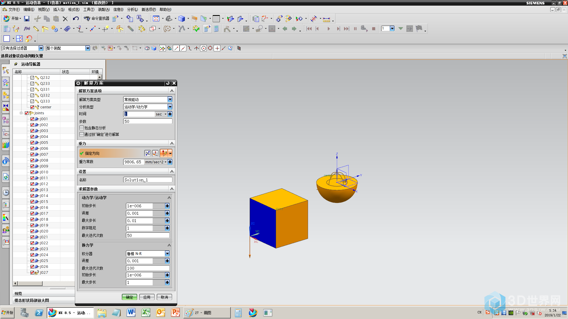This screenshot has height=319, width=568.
Task: Click the Save icon in the toolbar
Action: [27, 19]
